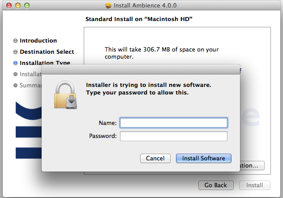Close the installer window with red button
283x198 pixels.
(9, 5)
